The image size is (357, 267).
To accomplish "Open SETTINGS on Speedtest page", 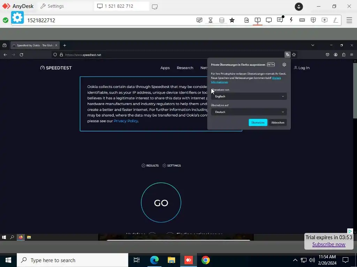I will pyautogui.click(x=172, y=165).
